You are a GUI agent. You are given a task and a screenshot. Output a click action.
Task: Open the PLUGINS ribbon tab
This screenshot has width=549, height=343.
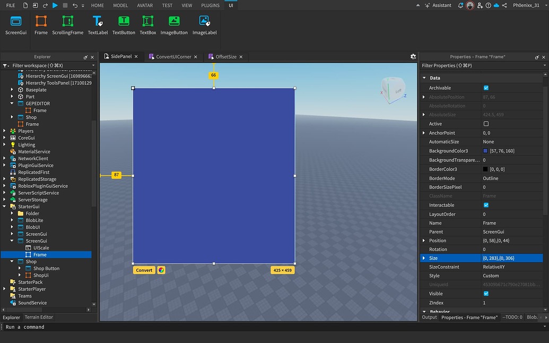[210, 5]
